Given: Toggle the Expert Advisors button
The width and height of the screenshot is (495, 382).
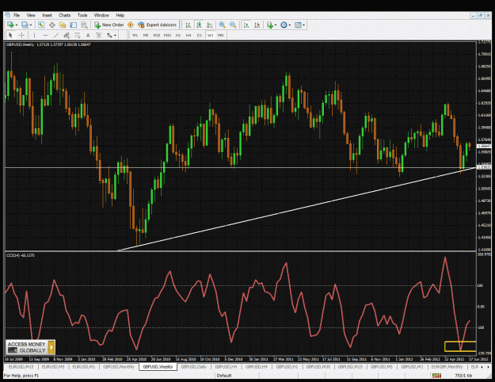Looking at the screenshot, I should (x=158, y=25).
